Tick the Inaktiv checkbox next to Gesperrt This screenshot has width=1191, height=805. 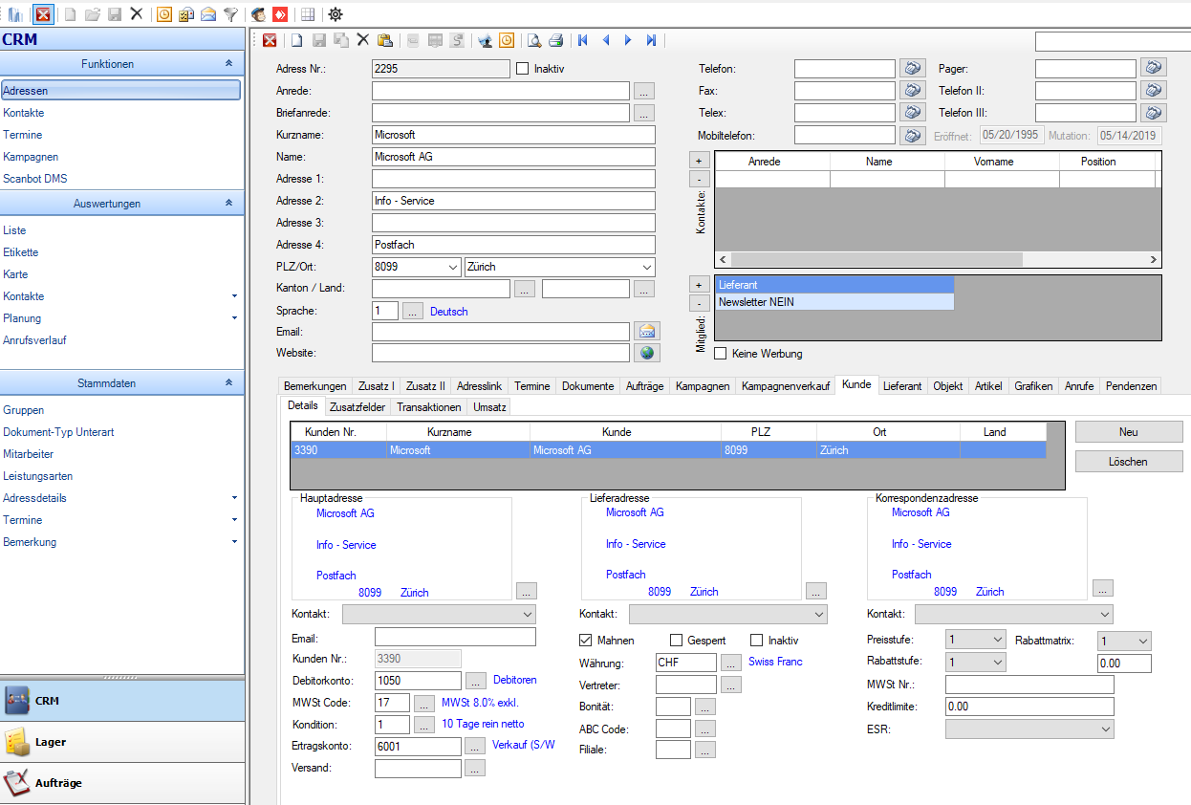(x=757, y=641)
